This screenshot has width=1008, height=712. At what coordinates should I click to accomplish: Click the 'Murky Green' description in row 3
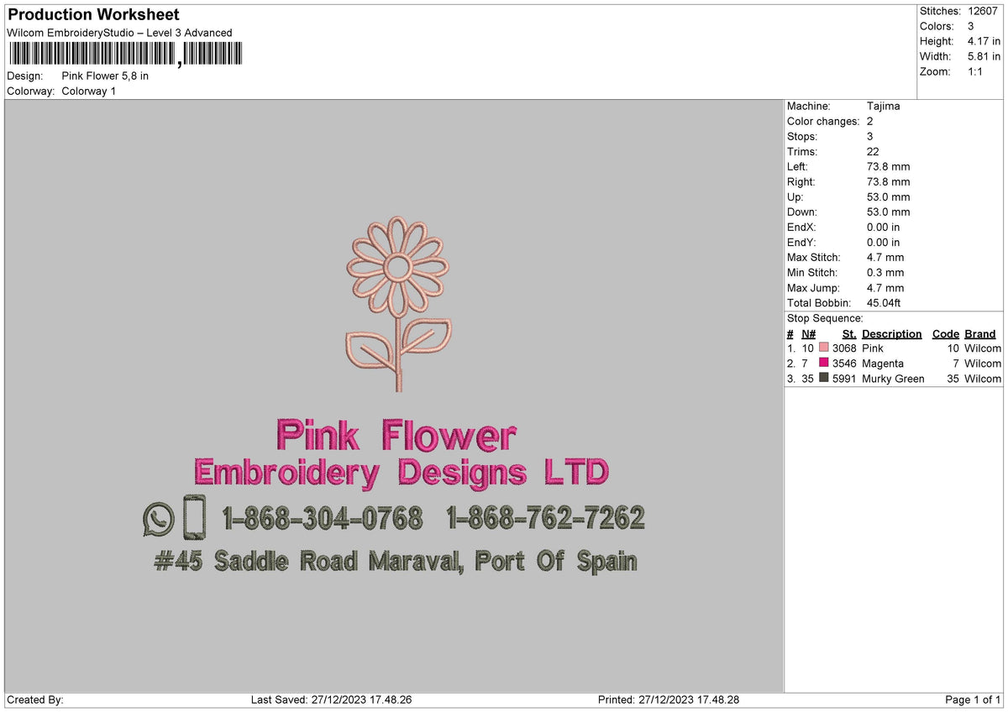(x=893, y=378)
